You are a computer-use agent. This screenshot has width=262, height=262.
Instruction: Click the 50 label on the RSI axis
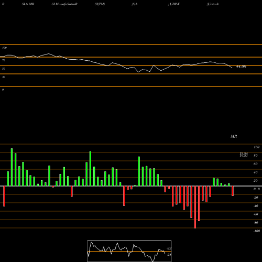pos(4,69)
